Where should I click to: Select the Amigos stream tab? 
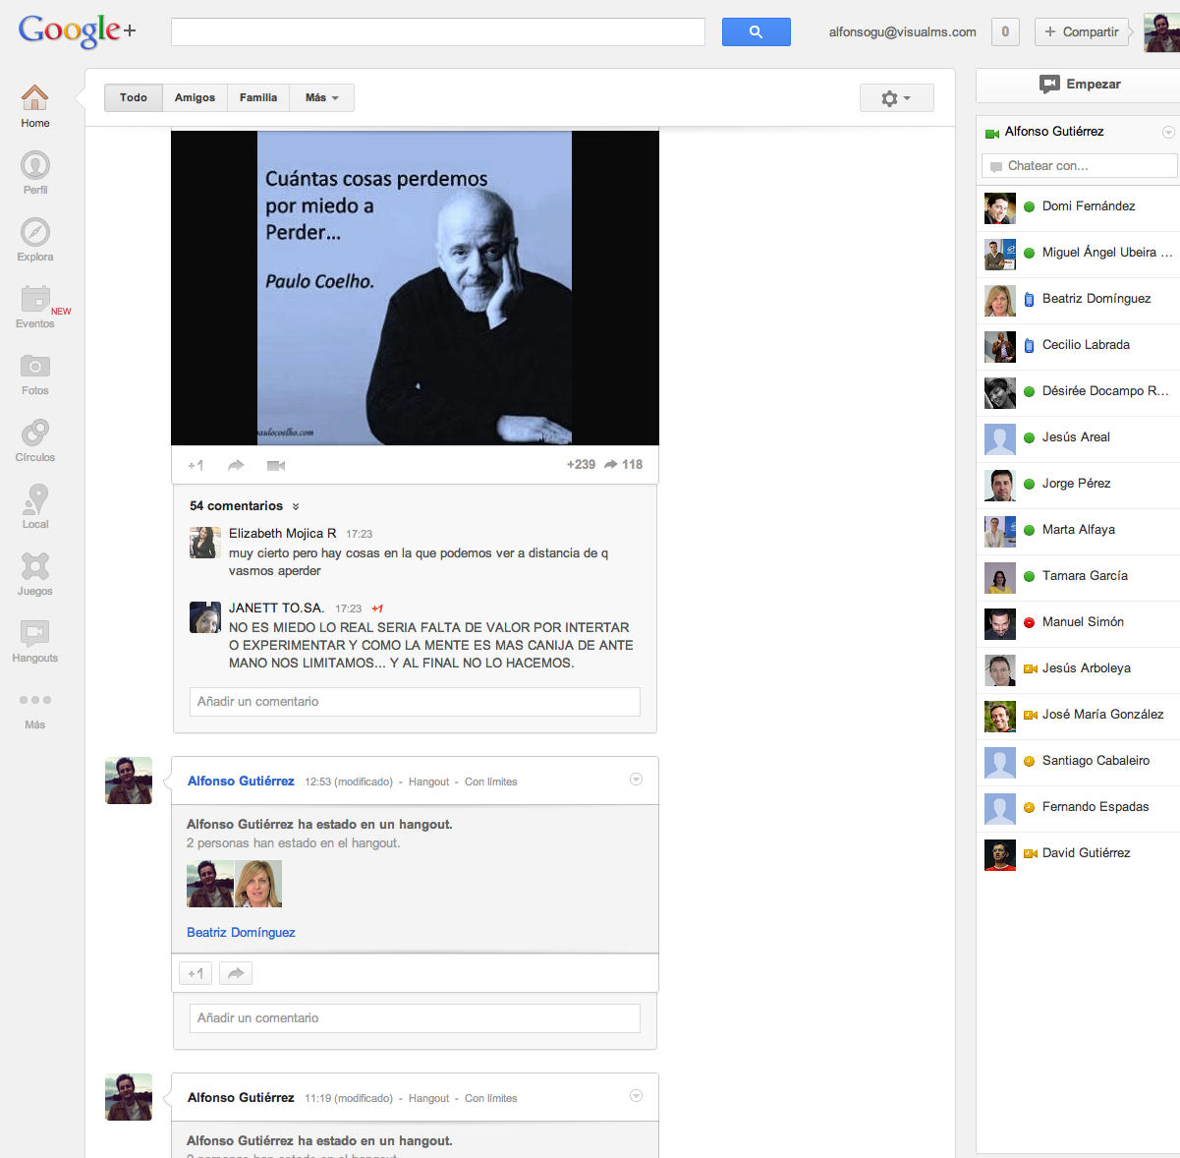(195, 97)
